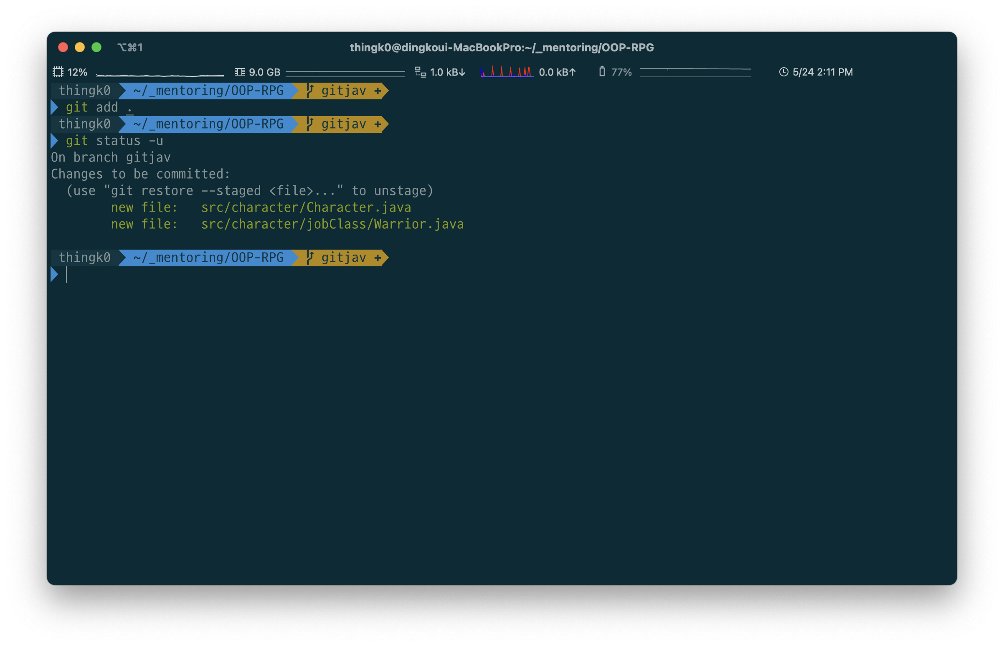Click the memory icon beside 9.0 GB
1004x647 pixels.
coord(240,72)
